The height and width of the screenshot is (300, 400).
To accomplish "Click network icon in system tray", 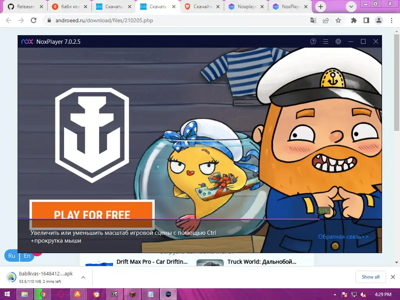I will pyautogui.click(x=354, y=295).
